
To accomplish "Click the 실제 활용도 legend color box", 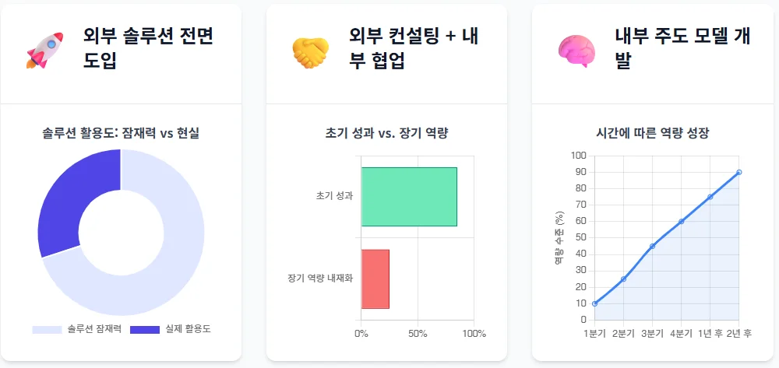I will tap(145, 330).
